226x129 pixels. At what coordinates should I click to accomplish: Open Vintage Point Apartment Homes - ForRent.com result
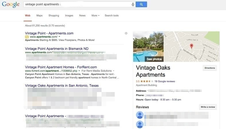click(x=61, y=67)
